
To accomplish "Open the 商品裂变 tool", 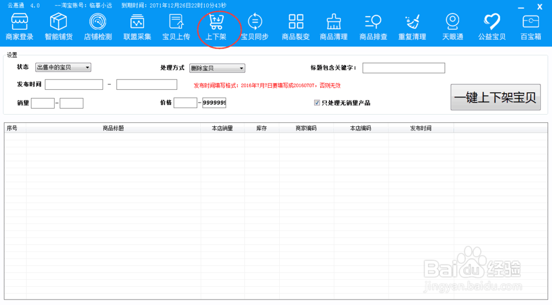I will point(296,26).
